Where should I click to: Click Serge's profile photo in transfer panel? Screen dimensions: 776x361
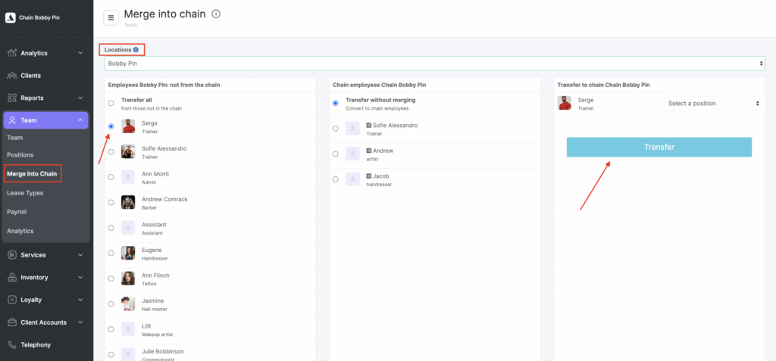tap(564, 103)
